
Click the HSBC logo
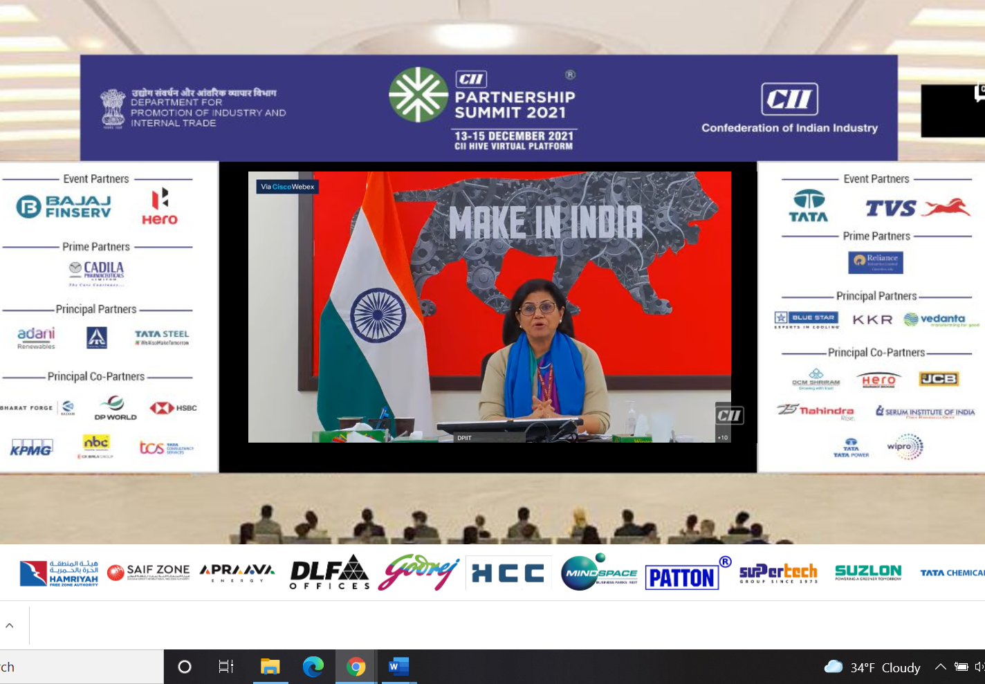pos(173,408)
